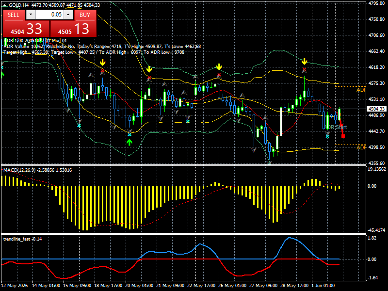Click the red BUY button
The height and width of the screenshot is (291, 388).
point(85,15)
